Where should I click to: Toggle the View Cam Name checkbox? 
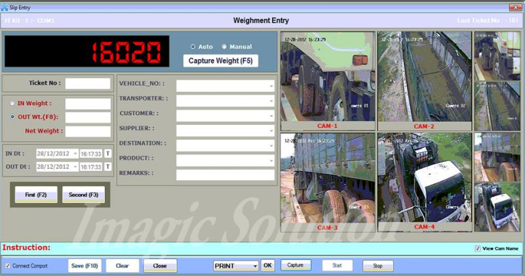[477, 248]
